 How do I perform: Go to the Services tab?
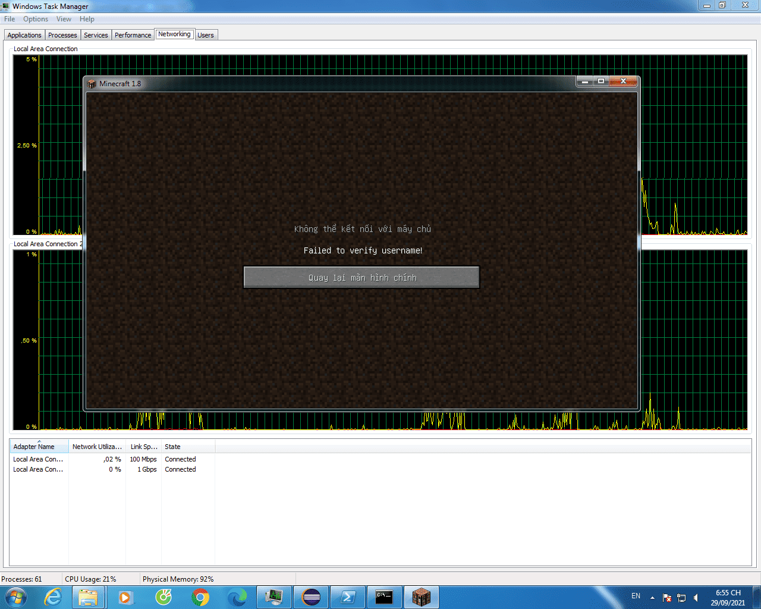point(96,35)
